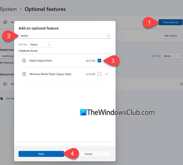Expand Windows Media Player Legacy details chevron
The height and width of the screenshot is (165, 183).
point(106,74)
